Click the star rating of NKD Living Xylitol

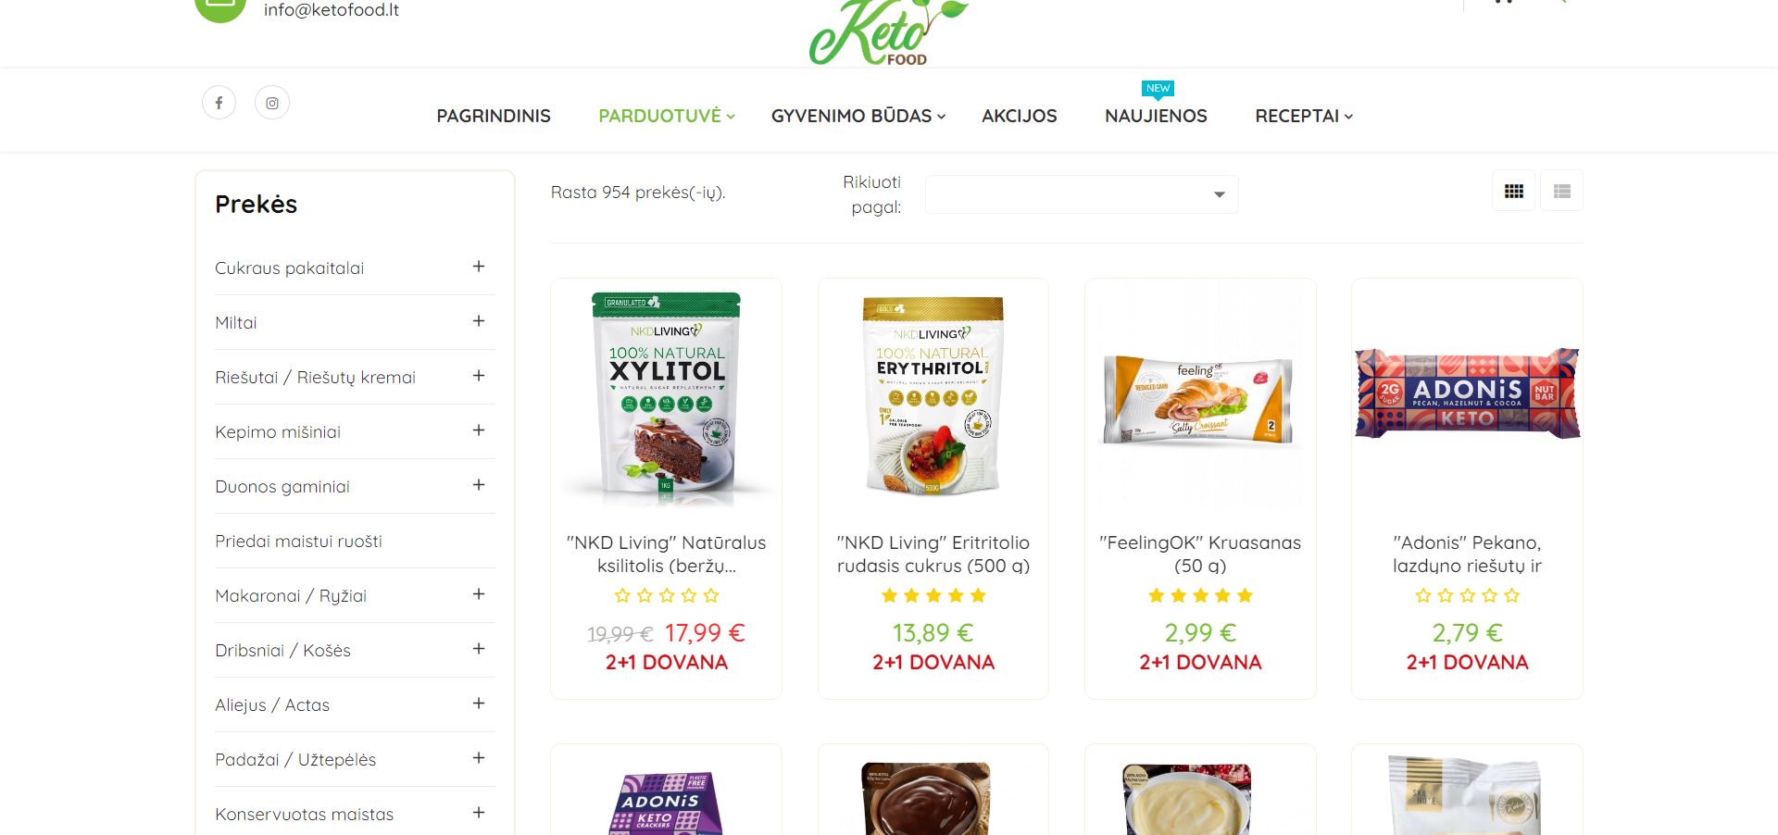coord(667,595)
